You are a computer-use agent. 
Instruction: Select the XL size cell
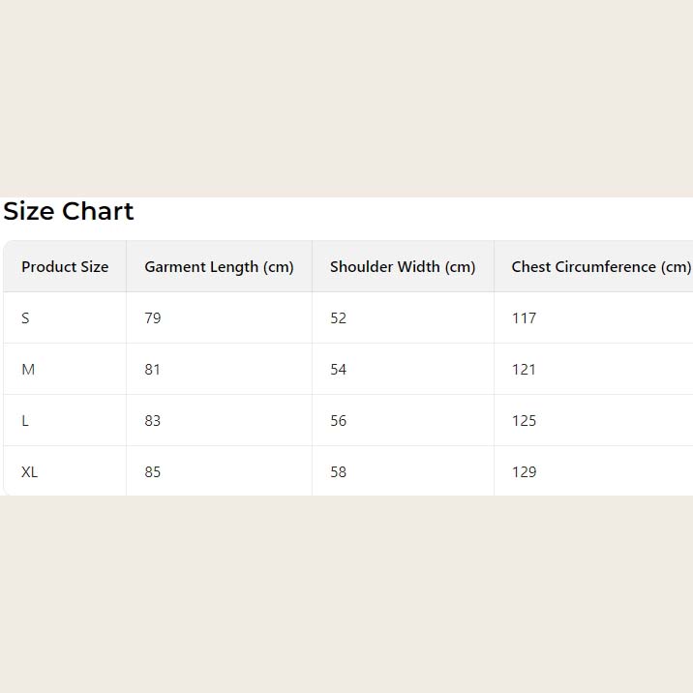click(x=30, y=472)
